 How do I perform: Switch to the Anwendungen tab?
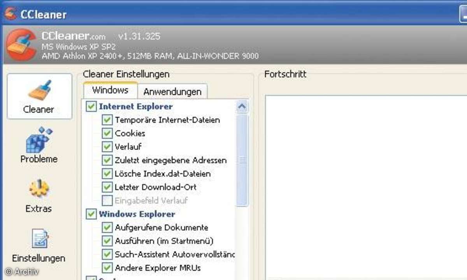172,92
